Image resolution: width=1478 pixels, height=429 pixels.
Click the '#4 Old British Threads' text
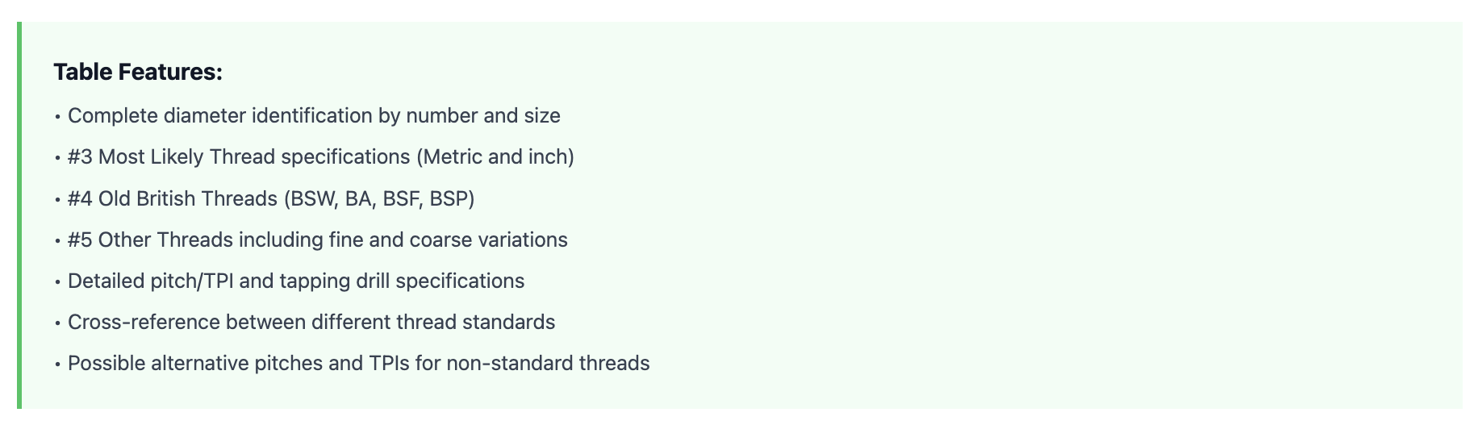pos(173,198)
